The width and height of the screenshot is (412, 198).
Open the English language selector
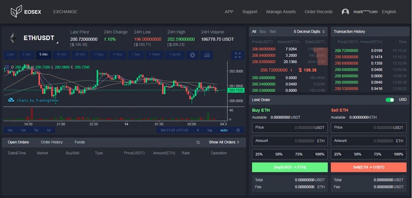(x=389, y=12)
